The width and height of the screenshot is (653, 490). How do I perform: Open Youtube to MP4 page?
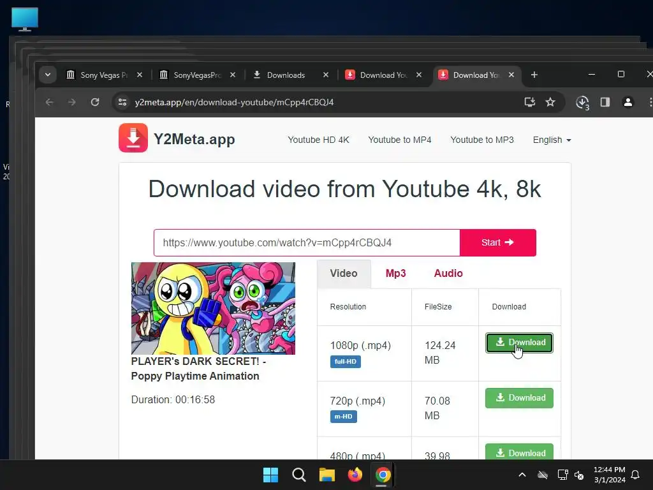[400, 140]
